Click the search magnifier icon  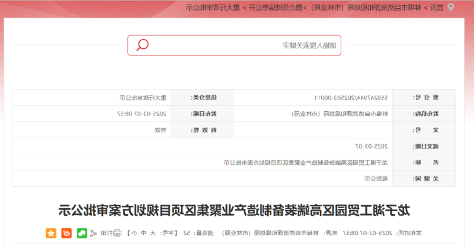click(142, 45)
